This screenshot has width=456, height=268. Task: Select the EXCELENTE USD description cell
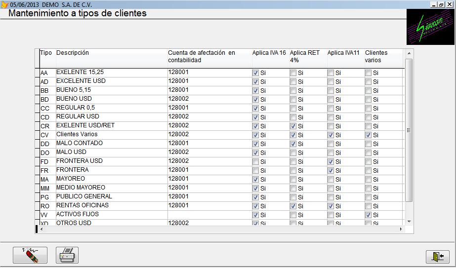(x=111, y=81)
